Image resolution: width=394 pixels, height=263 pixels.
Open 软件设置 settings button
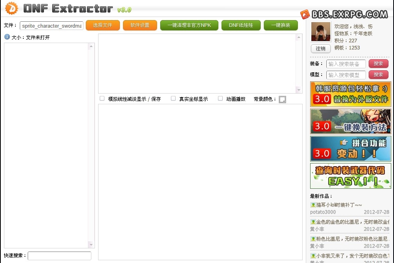[140, 25]
